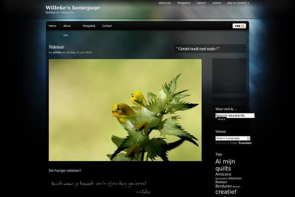The width and height of the screenshot is (295, 197).
Task: Select the Boeken tag
Action: 221,182
